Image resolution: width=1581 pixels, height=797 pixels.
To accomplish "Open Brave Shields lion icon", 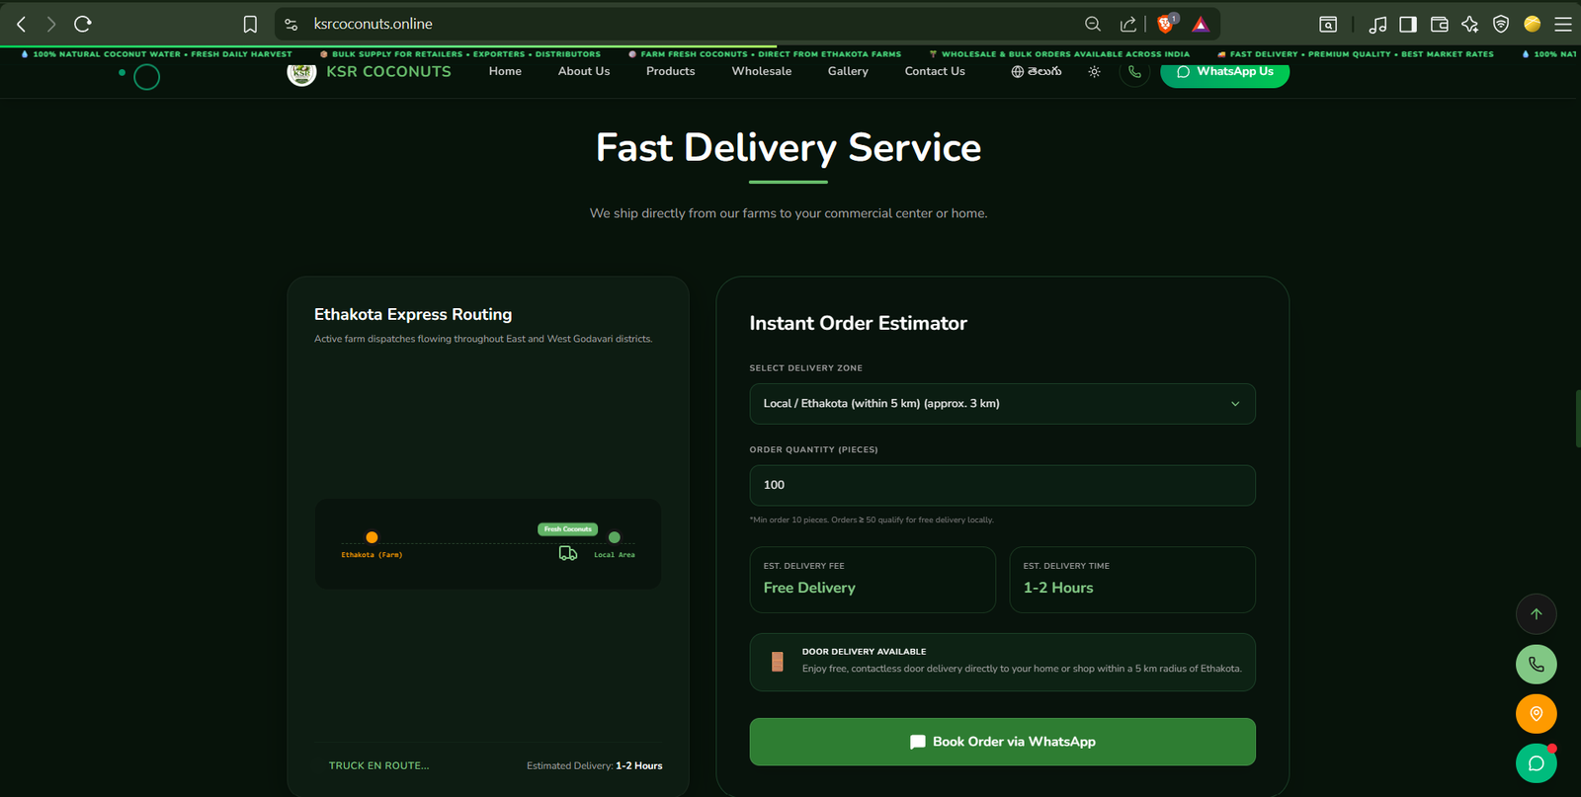I will coord(1166,24).
